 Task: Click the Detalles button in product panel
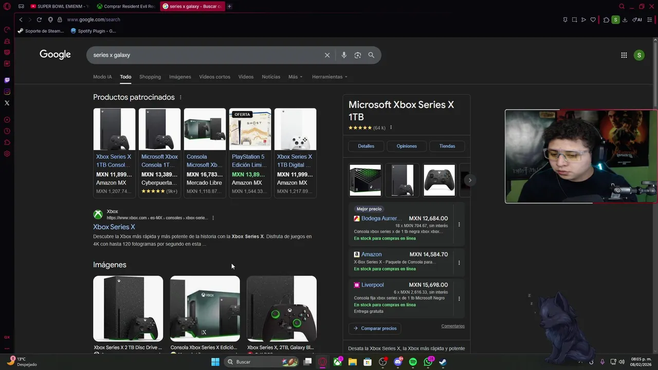pyautogui.click(x=366, y=146)
